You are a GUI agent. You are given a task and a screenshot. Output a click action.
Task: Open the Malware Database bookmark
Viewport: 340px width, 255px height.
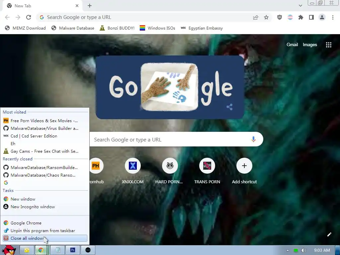[73, 28]
